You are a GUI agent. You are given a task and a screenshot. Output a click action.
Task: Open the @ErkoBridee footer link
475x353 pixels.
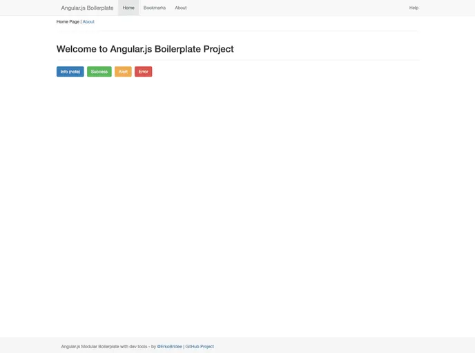point(170,347)
